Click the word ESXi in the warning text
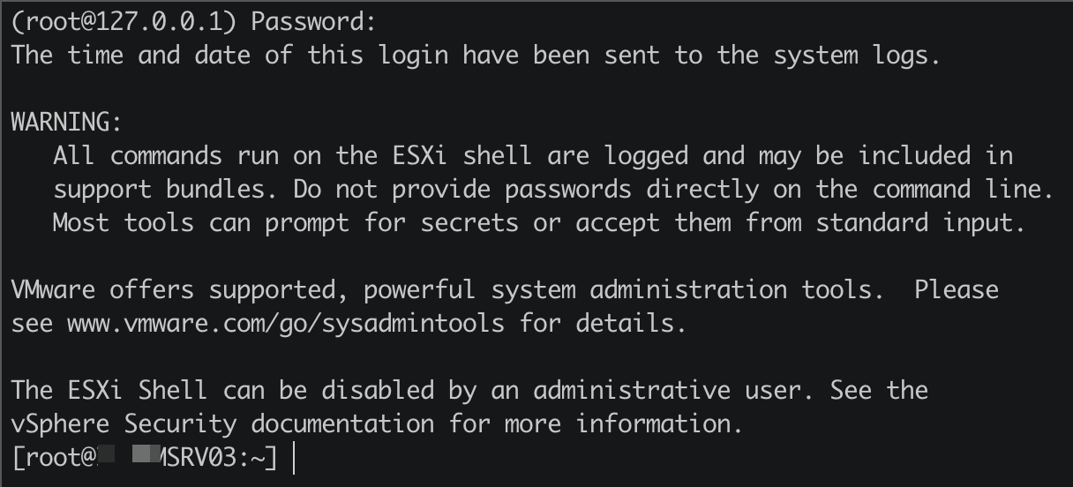This screenshot has width=1073, height=487. tap(420, 155)
